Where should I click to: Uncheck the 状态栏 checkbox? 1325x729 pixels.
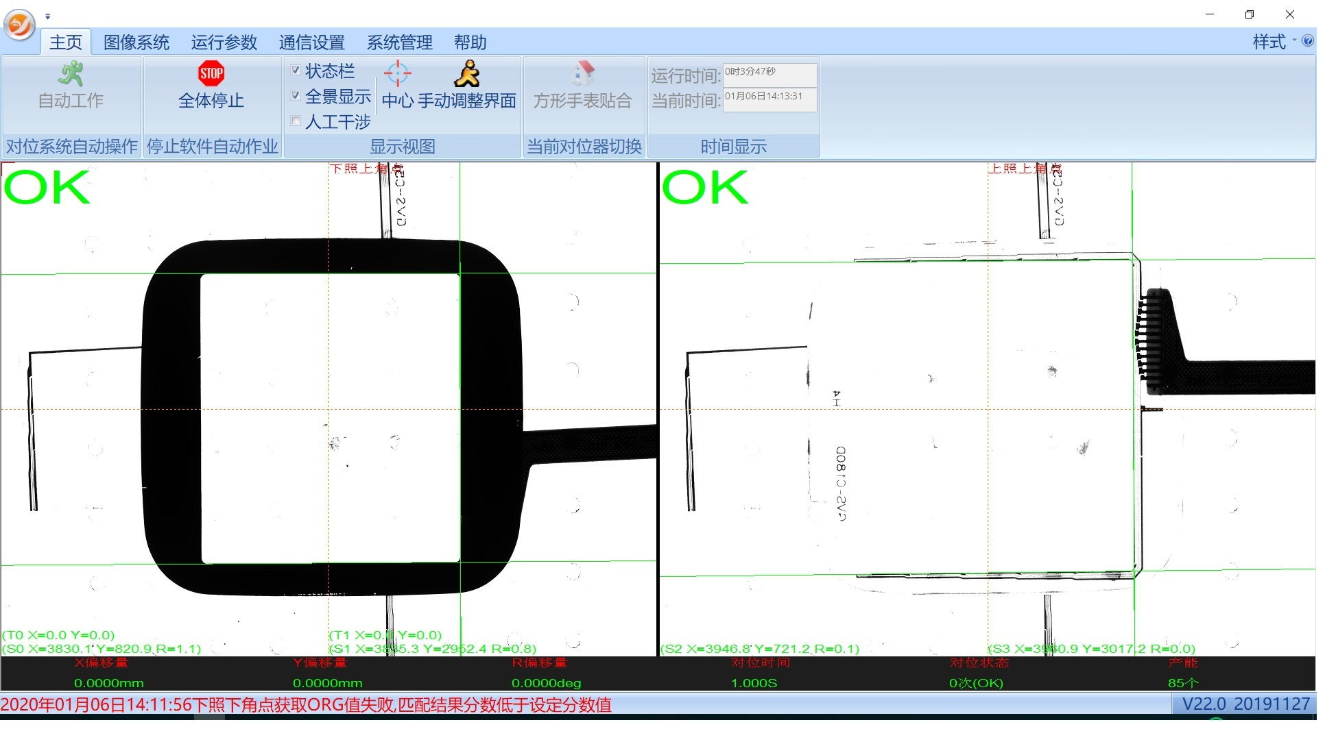(296, 71)
